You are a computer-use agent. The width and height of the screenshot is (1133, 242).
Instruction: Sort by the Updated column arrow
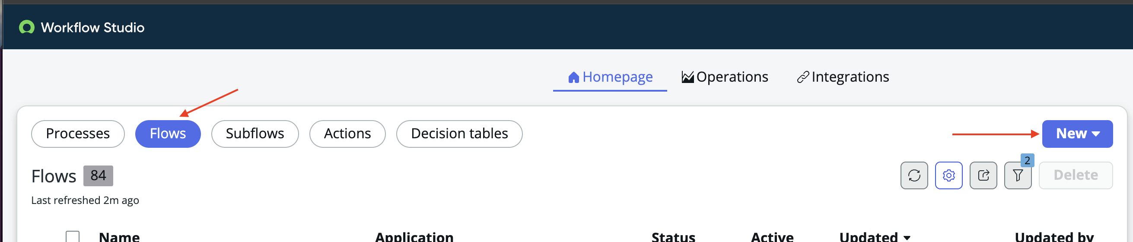click(x=907, y=238)
